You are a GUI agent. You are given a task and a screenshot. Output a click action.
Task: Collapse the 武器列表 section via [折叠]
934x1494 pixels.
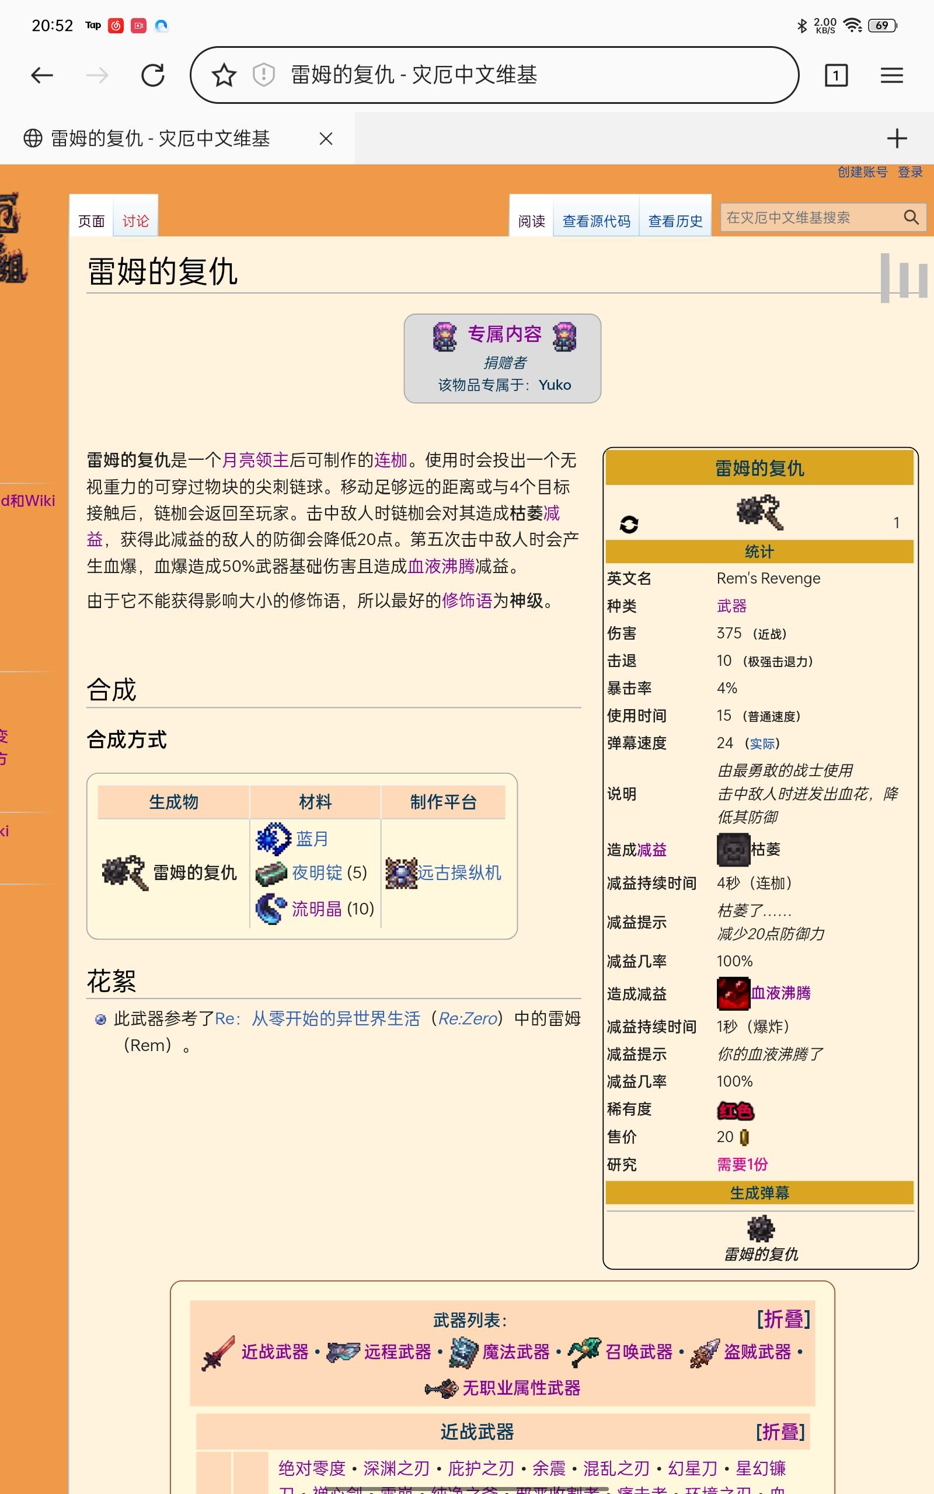(783, 1320)
